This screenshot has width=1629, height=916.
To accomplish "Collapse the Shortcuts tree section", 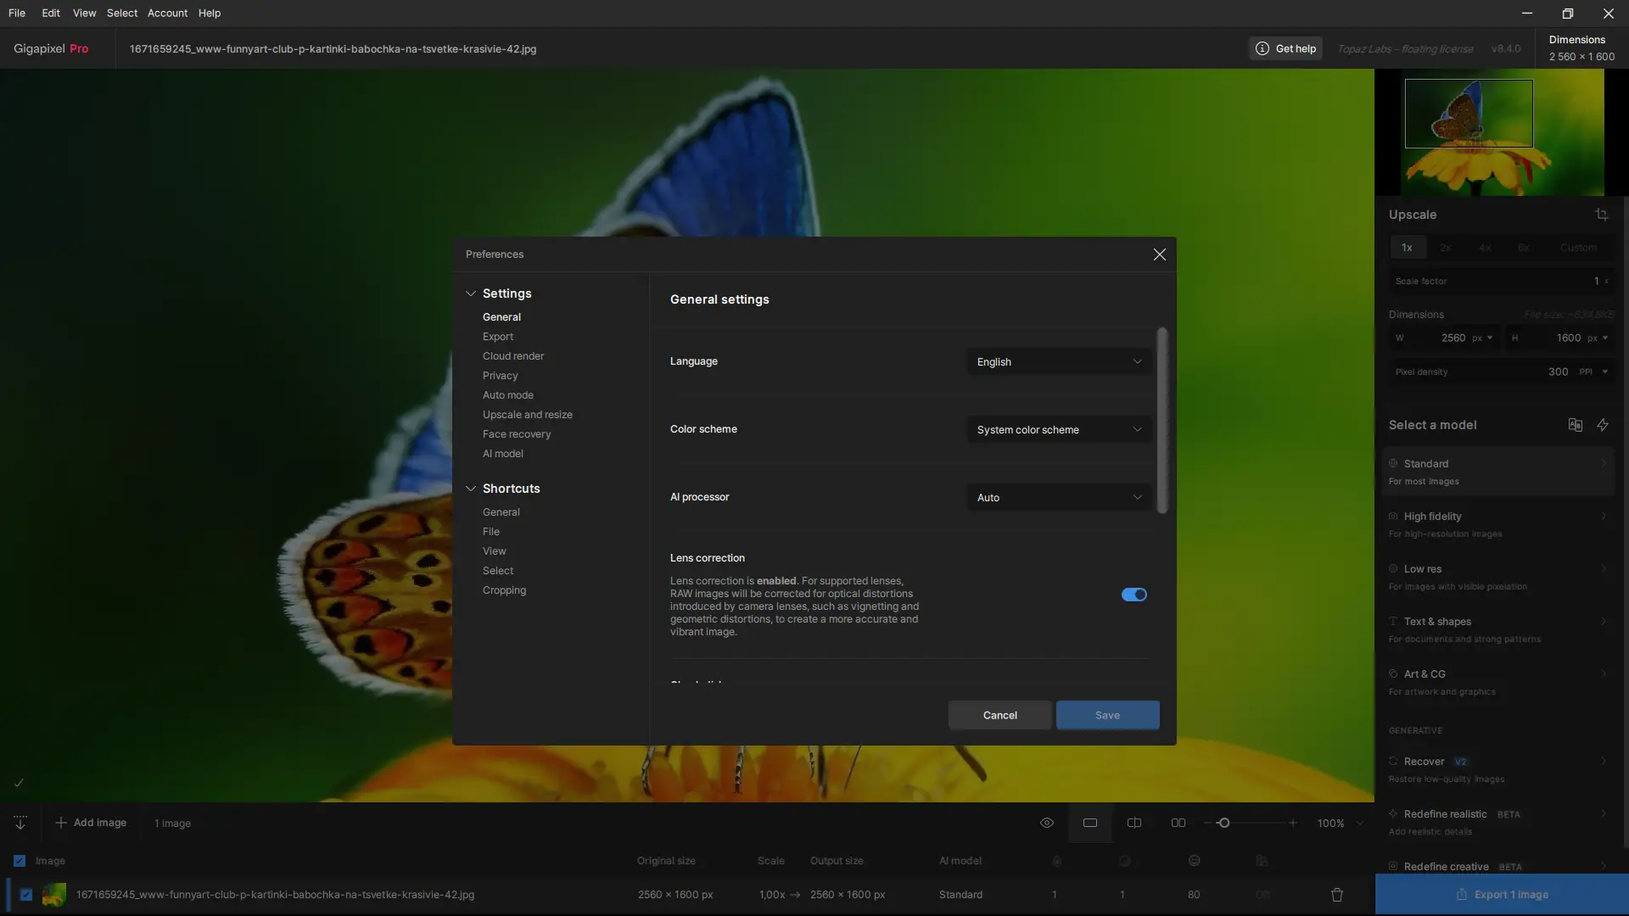I will [x=471, y=489].
